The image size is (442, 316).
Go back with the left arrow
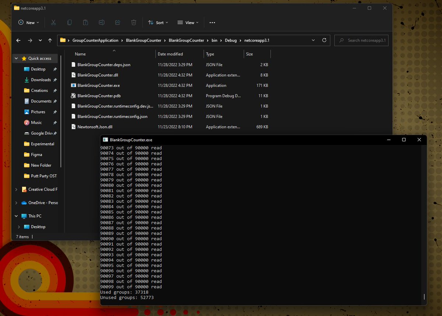(19, 40)
